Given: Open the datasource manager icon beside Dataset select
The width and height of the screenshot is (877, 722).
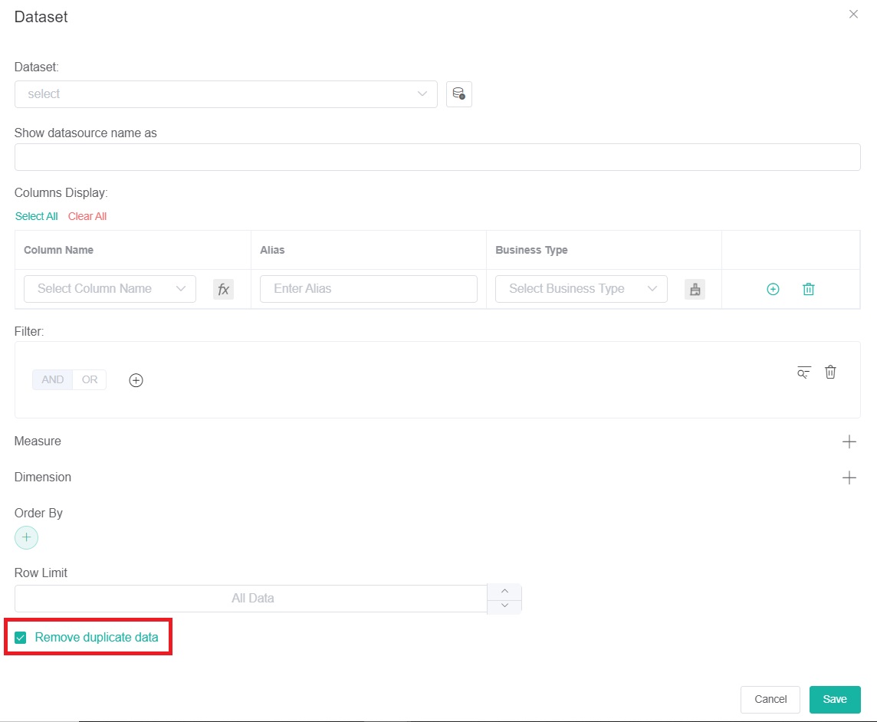Looking at the screenshot, I should tap(458, 93).
